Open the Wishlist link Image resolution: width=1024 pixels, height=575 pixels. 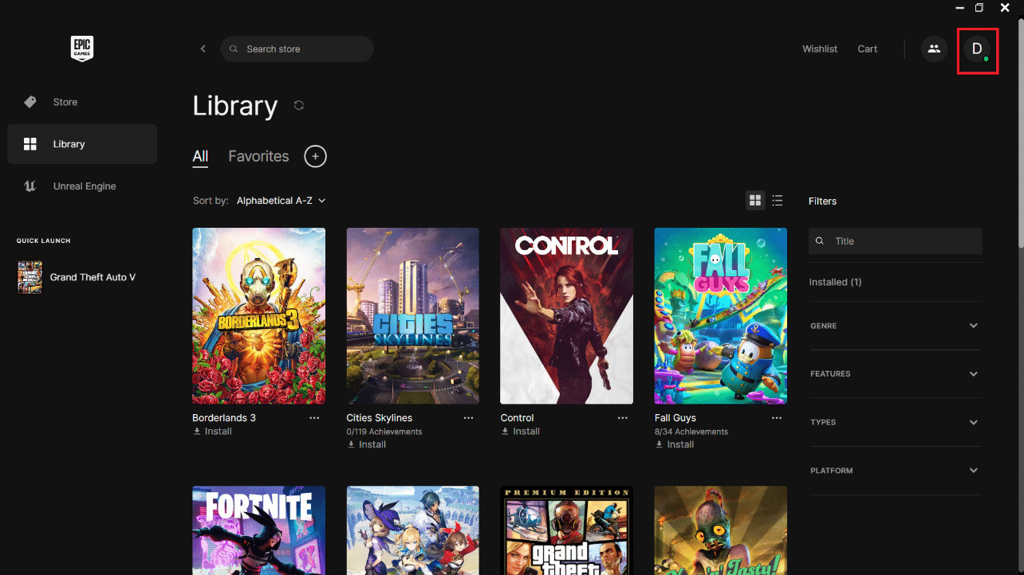click(x=819, y=49)
